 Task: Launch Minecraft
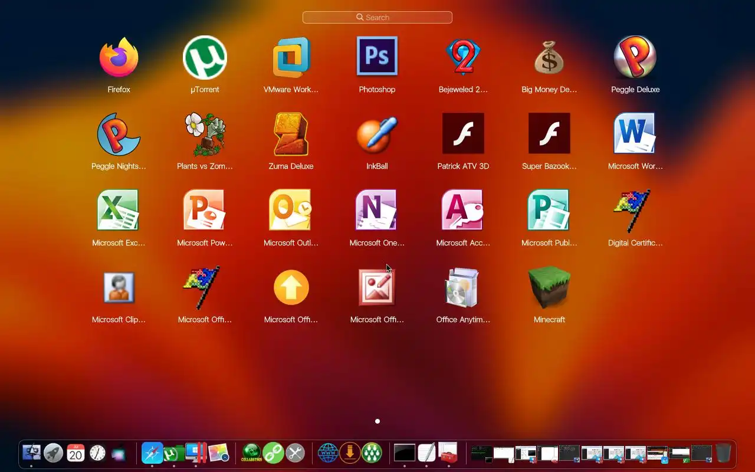pyautogui.click(x=549, y=287)
